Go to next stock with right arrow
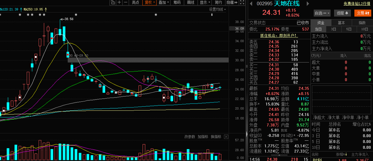The image size is (373, 161). point(308,4)
